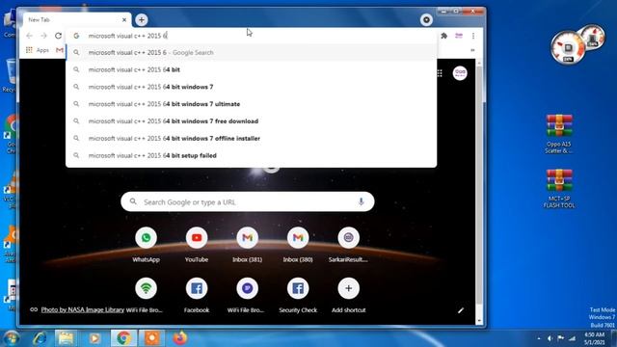
Task: Open Windows Explorer folder on taskbar
Action: [67, 338]
